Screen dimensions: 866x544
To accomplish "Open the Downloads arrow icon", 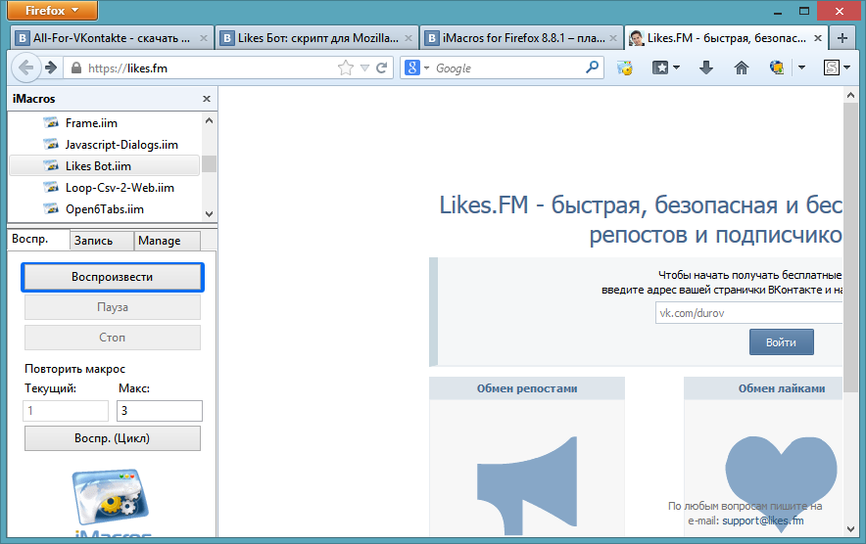I will 706,68.
